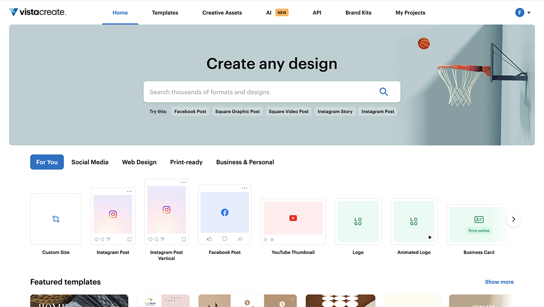Switch to the Print-ready category tab
The image size is (544, 307).
(186, 162)
